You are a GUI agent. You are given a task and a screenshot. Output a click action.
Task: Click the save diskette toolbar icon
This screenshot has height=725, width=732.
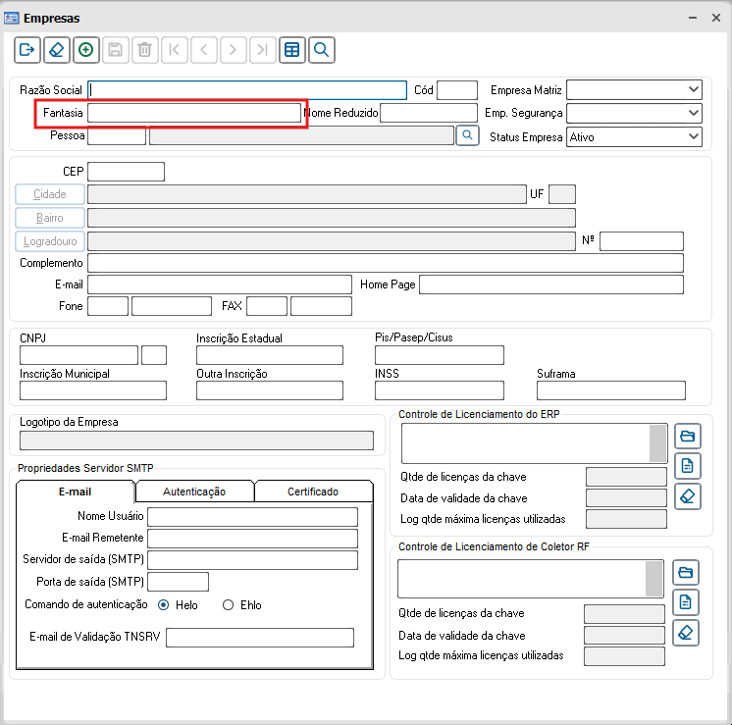point(116,49)
